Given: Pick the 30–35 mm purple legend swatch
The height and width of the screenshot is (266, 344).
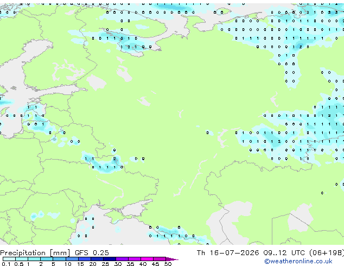Looking at the screenshot, I should coord(122,259).
